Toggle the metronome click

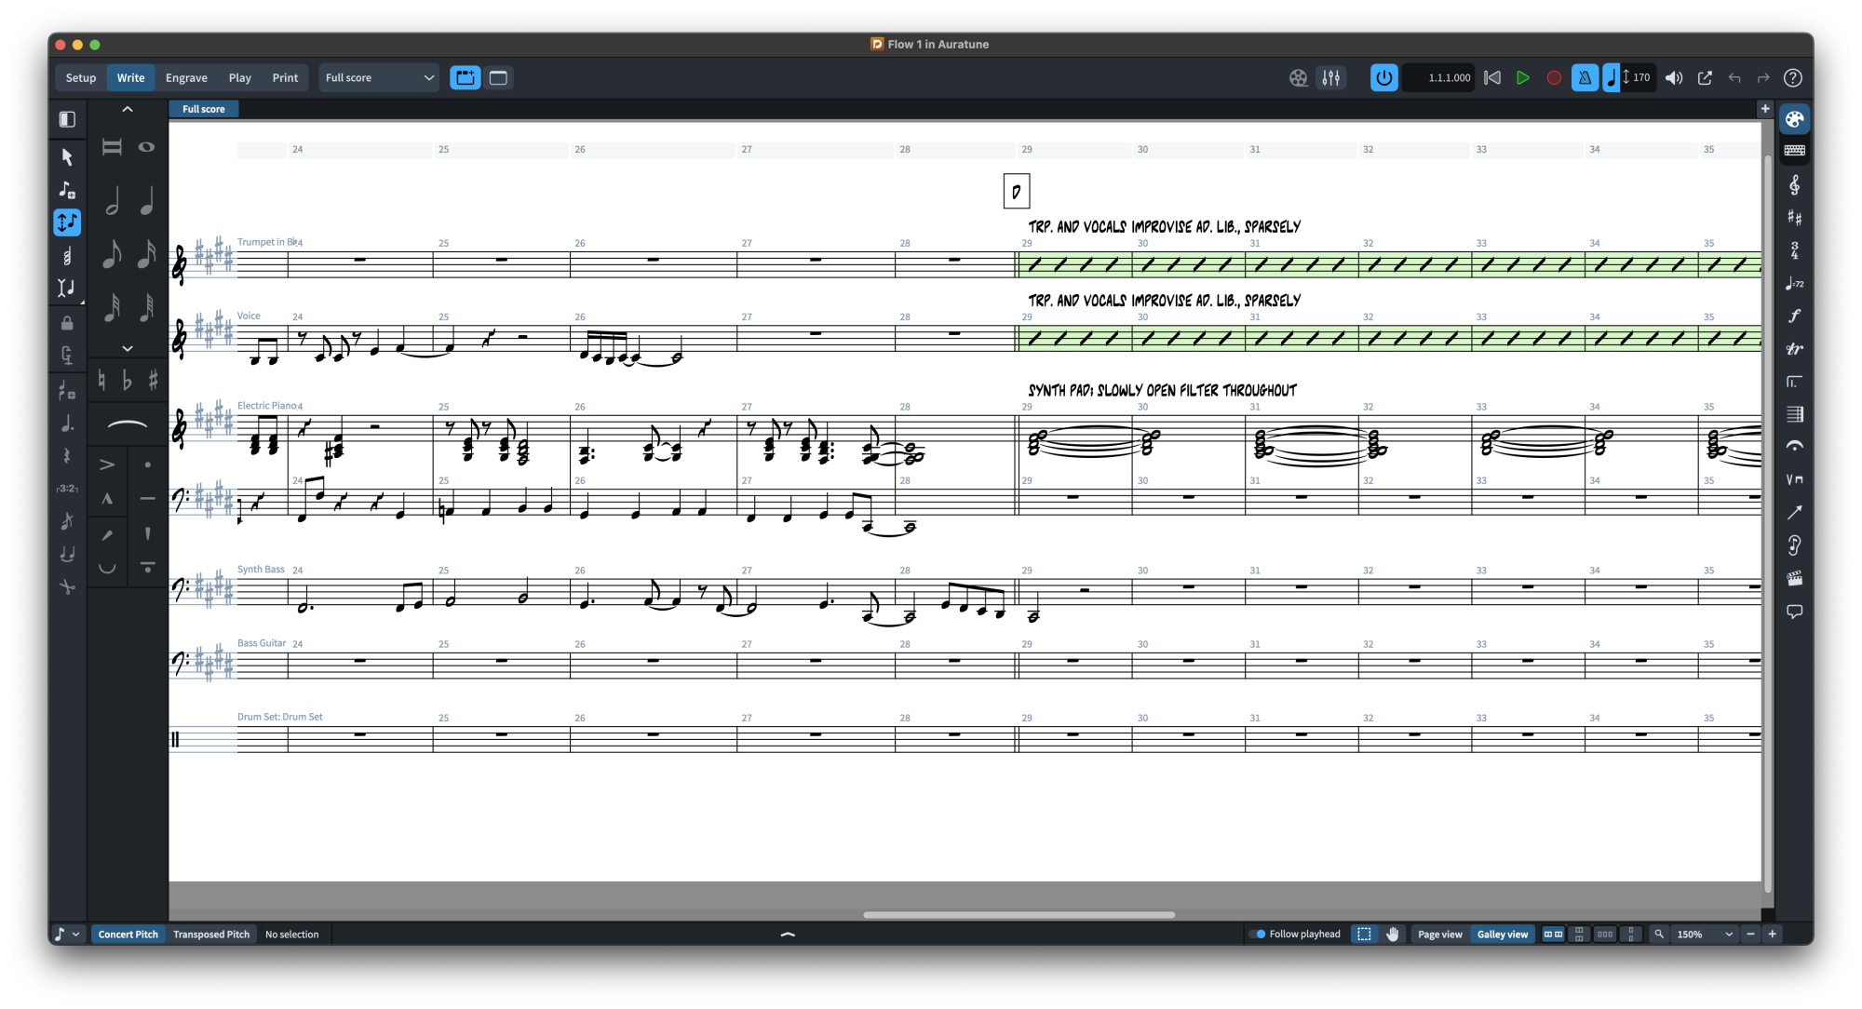tap(1585, 78)
